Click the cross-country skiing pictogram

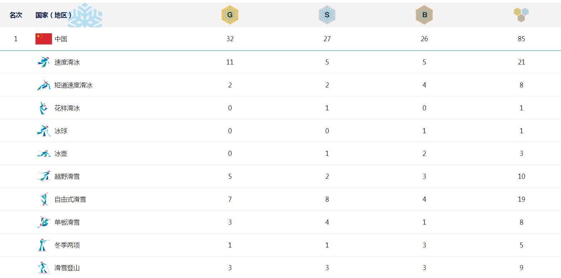coord(44,176)
